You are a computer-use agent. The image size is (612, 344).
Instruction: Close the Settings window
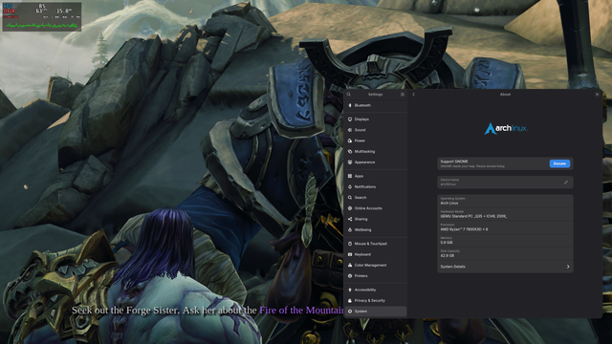[x=597, y=95]
